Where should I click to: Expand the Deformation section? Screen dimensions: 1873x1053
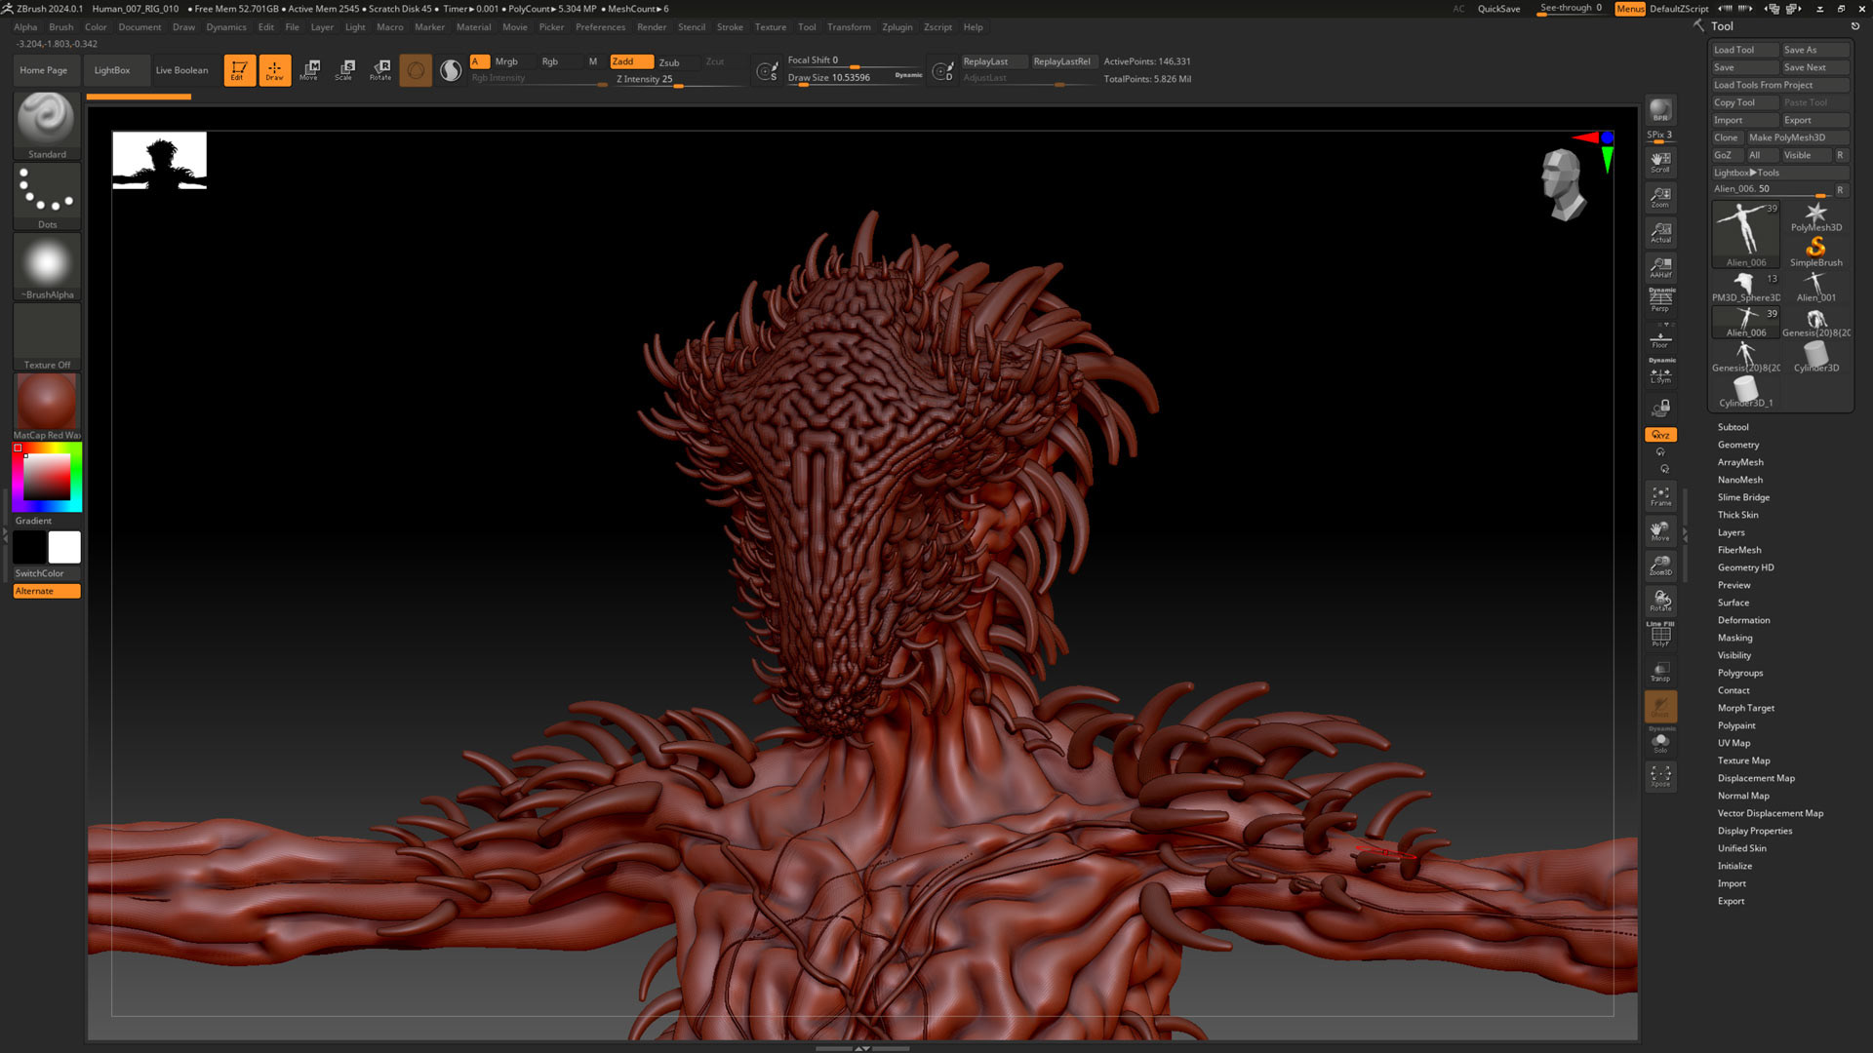1743,620
